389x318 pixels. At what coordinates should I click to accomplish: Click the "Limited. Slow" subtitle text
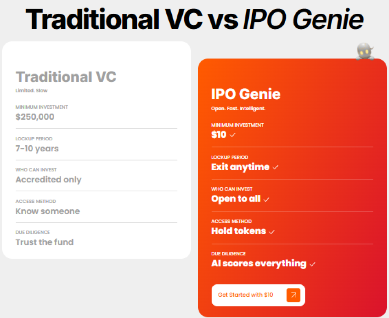pyautogui.click(x=31, y=91)
